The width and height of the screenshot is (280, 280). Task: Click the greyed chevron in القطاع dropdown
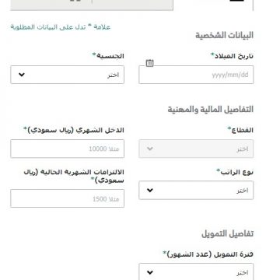click(150, 149)
